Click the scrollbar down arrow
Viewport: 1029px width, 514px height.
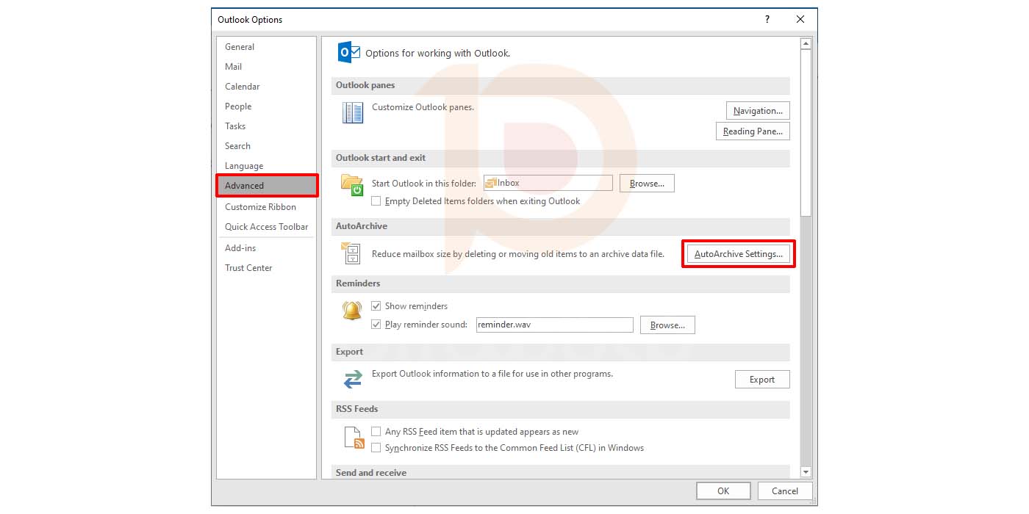point(806,472)
